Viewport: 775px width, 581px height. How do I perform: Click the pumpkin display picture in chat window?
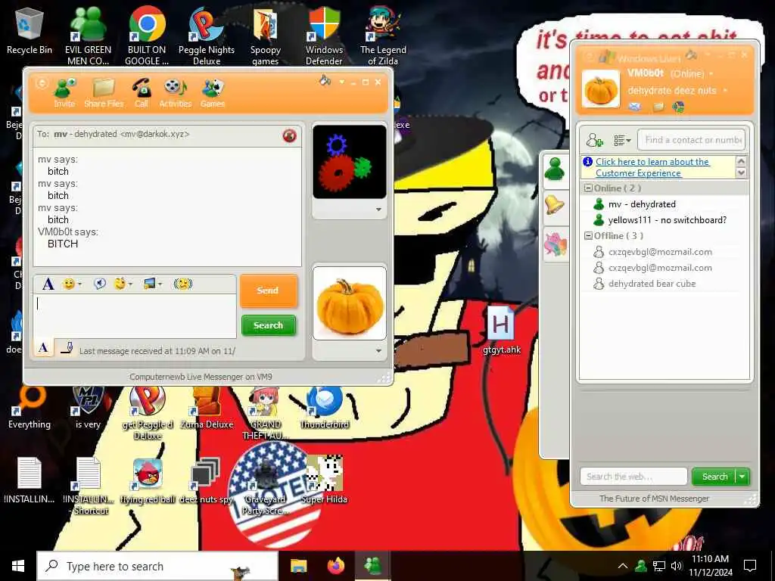click(x=350, y=303)
